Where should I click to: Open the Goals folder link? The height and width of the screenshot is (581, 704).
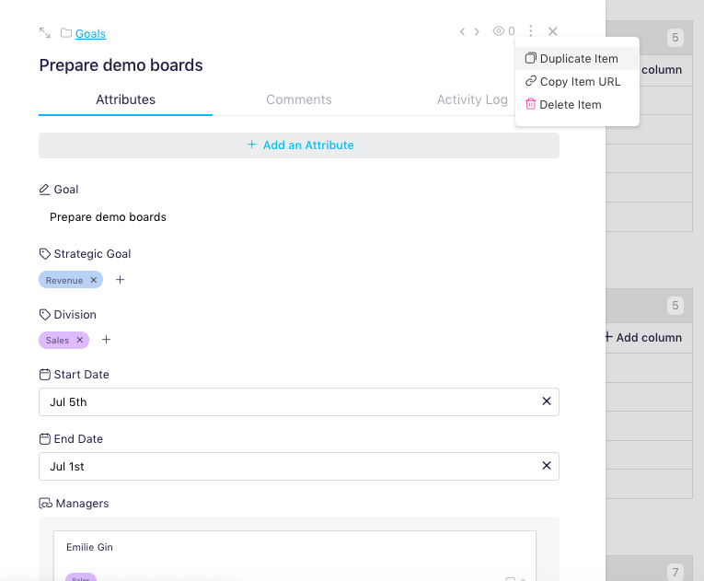click(90, 34)
